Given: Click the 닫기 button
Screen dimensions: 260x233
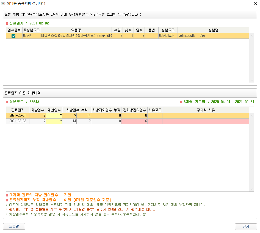Looking at the screenshot, I should tap(246, 226).
